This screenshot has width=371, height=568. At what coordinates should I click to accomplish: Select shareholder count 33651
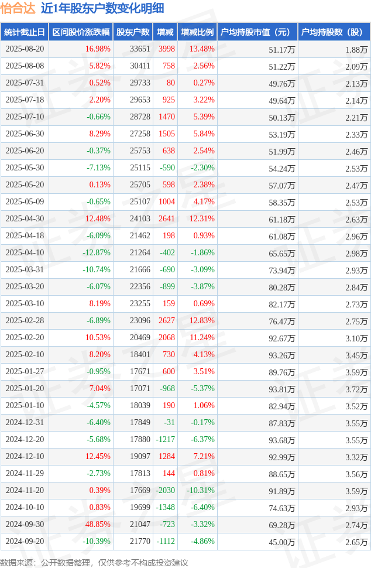pyautogui.click(x=140, y=49)
